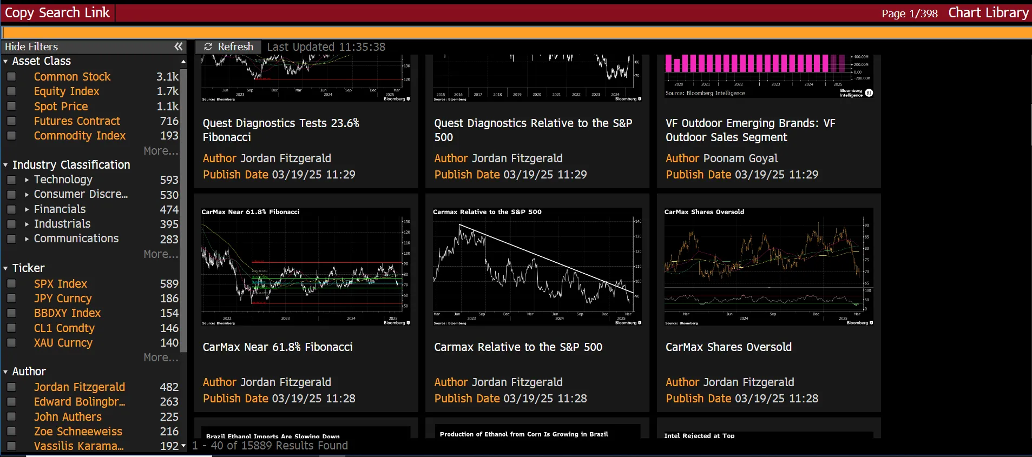1032x457 pixels.
Task: Click the Refresh button
Action: (x=228, y=47)
